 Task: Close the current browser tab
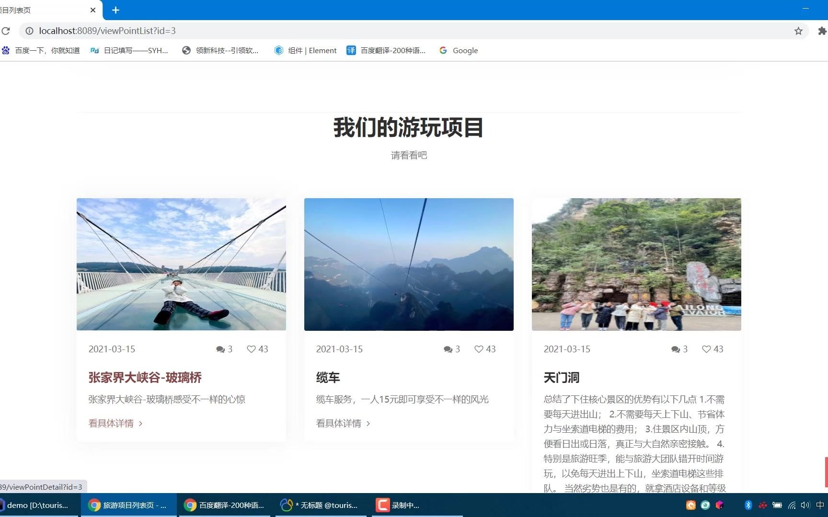tap(93, 10)
